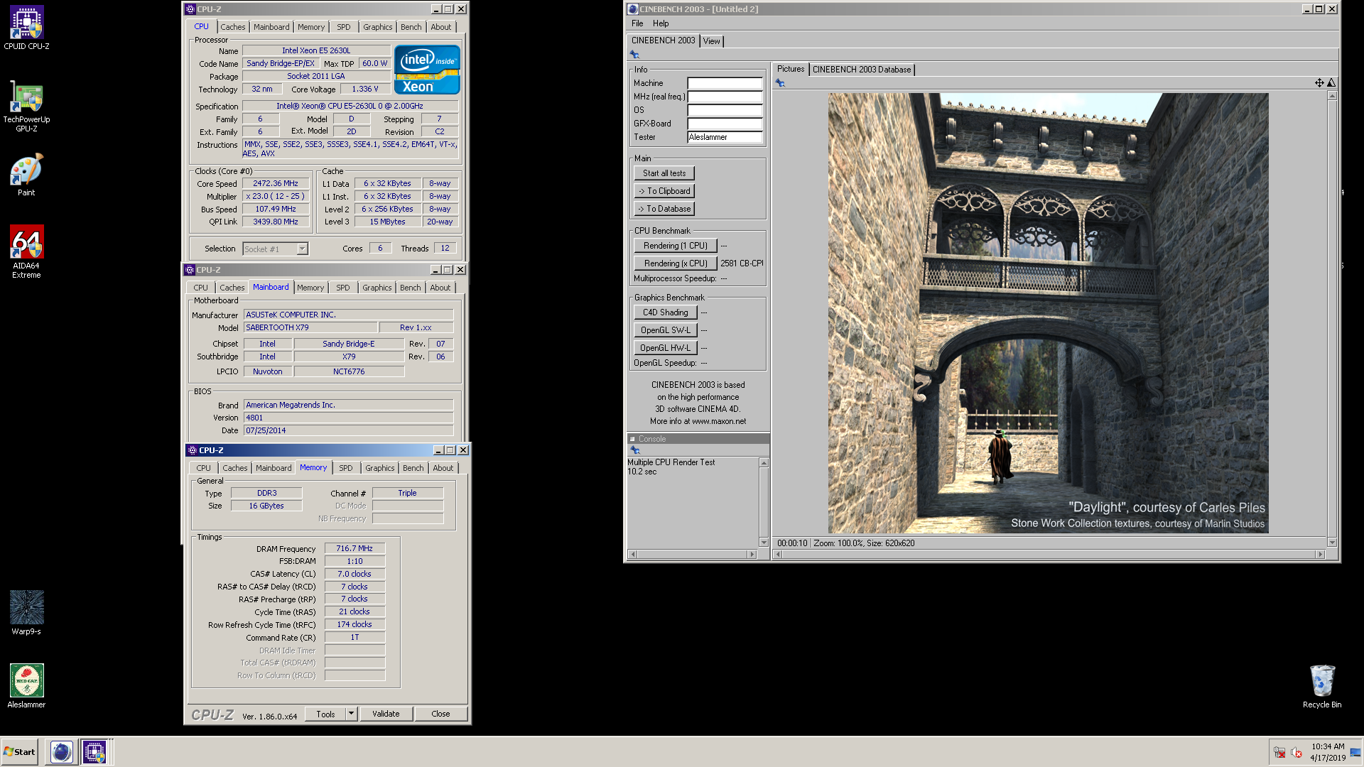Open CPUID CPU-Z desktop shortcut
Viewport: 1364px width, 767px height.
[x=26, y=28]
